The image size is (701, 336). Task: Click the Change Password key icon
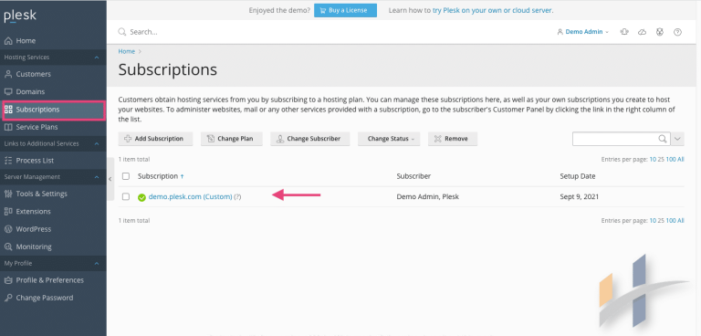point(8,298)
